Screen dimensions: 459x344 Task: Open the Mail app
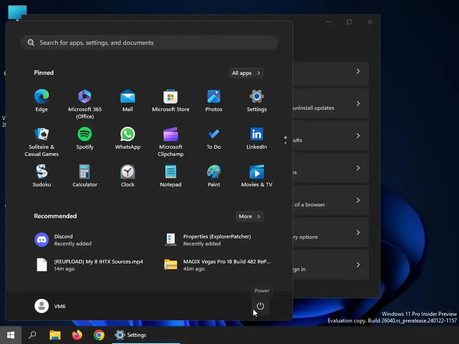point(128,101)
